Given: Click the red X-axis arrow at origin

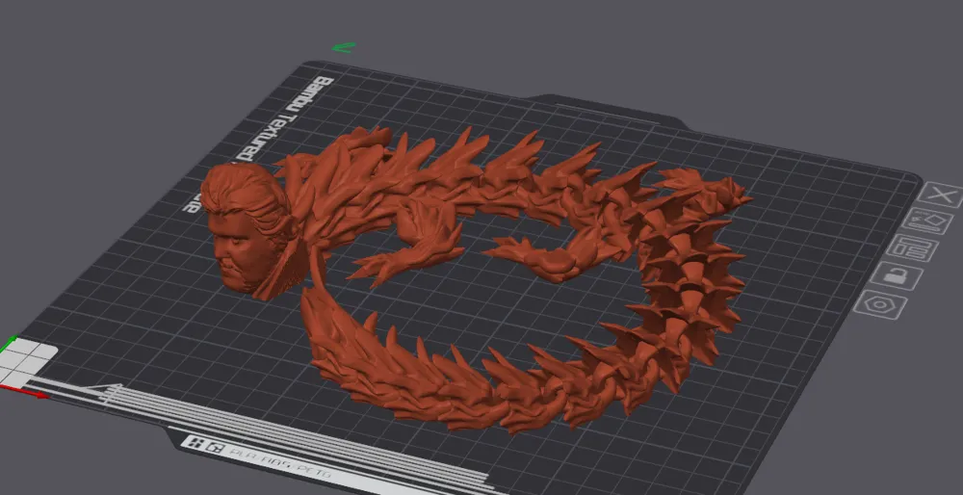Looking at the screenshot, I should tap(25, 392).
